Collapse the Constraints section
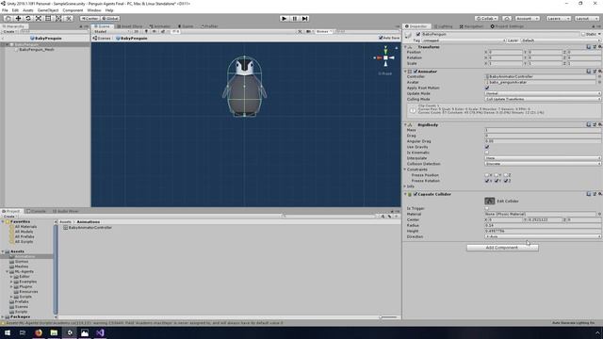Image resolution: width=603 pixels, height=339 pixels. click(x=405, y=169)
